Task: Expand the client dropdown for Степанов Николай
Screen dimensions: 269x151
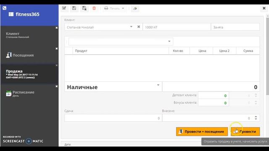Action: click(x=131, y=27)
